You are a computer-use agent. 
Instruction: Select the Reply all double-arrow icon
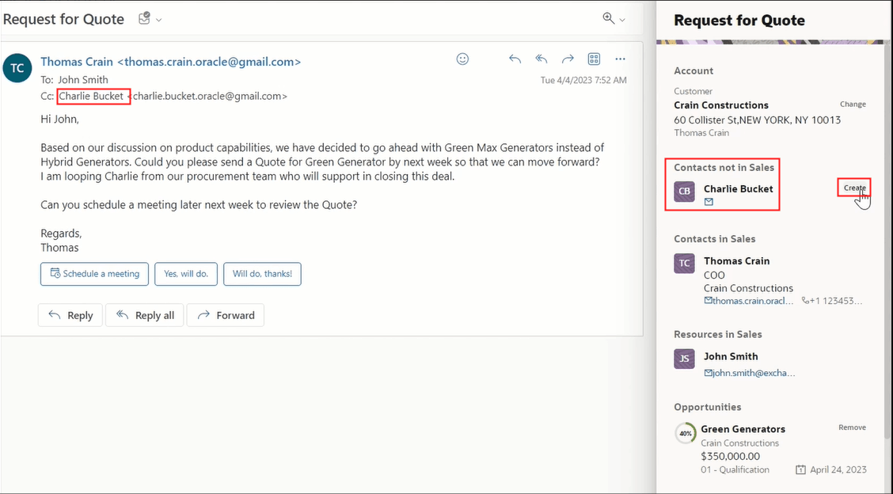click(x=541, y=59)
